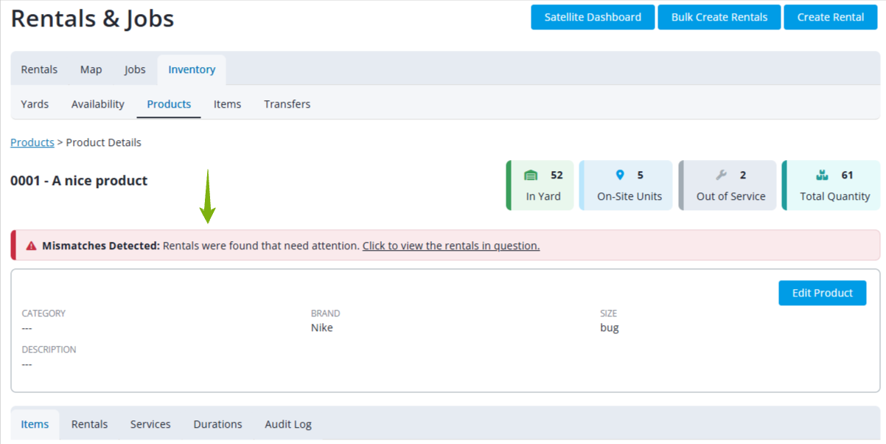Click the Edit Product button

pyautogui.click(x=823, y=293)
